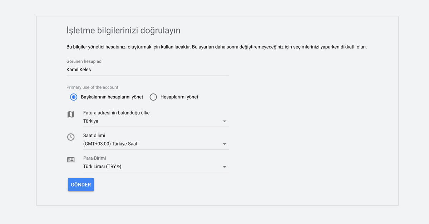
Task: Expand the (GMT+03:00) Türkiye Saati time zone dropdown
Action: tap(156, 144)
